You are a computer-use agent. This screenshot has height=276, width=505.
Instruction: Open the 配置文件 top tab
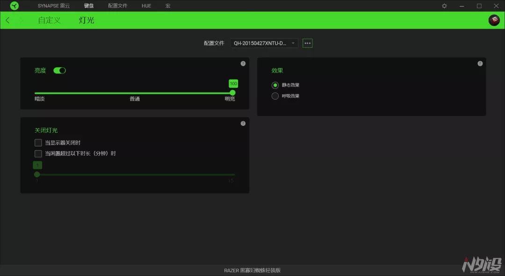[117, 6]
